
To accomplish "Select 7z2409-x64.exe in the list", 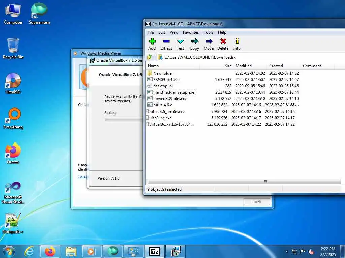I will pos(163,79).
